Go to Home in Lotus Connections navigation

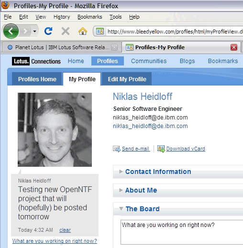76,61
